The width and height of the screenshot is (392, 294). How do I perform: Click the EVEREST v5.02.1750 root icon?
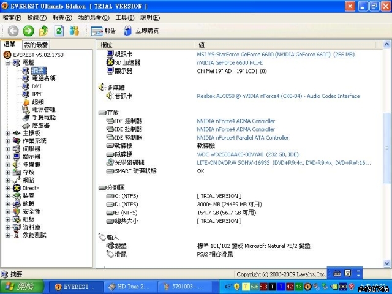click(7, 55)
